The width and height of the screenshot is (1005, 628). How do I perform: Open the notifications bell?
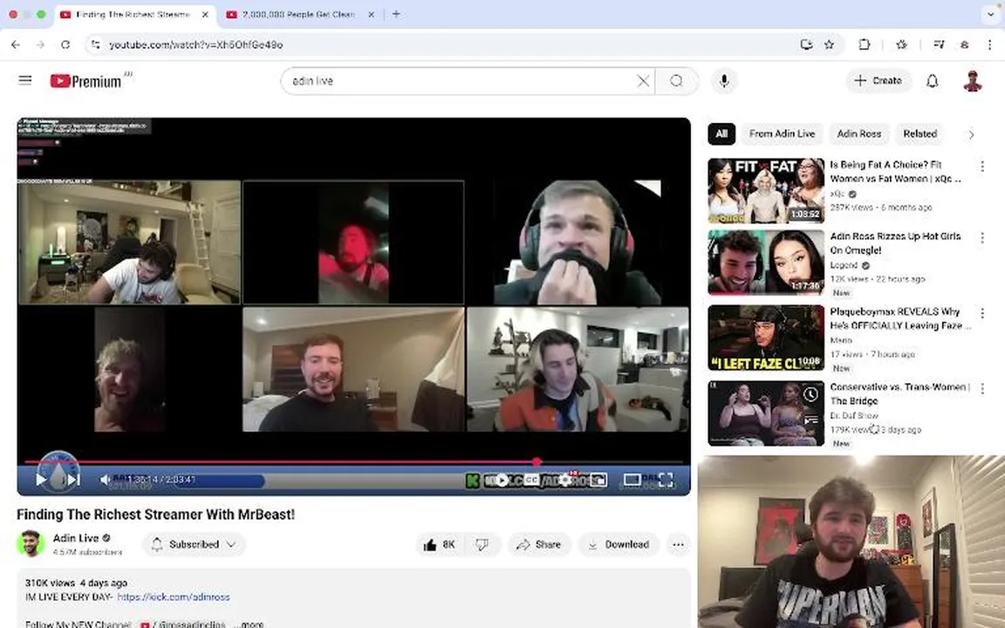(933, 81)
